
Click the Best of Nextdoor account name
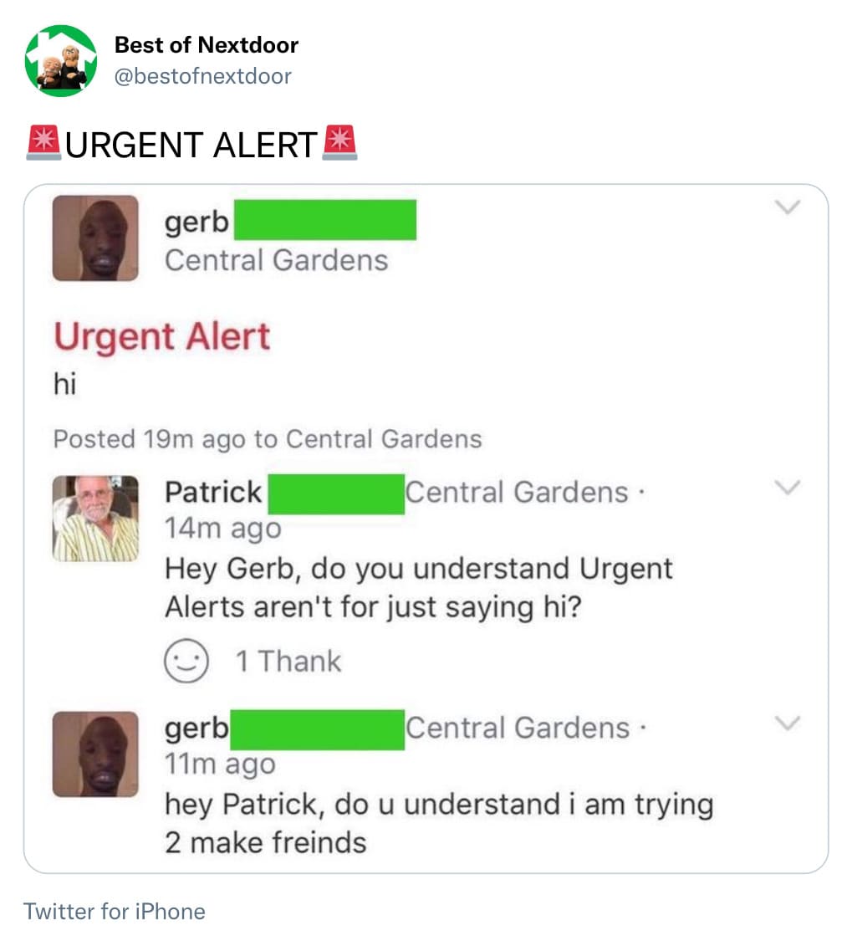coord(207,45)
